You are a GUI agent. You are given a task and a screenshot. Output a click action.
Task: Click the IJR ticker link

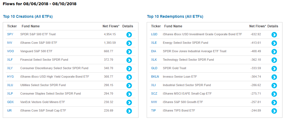9,110
